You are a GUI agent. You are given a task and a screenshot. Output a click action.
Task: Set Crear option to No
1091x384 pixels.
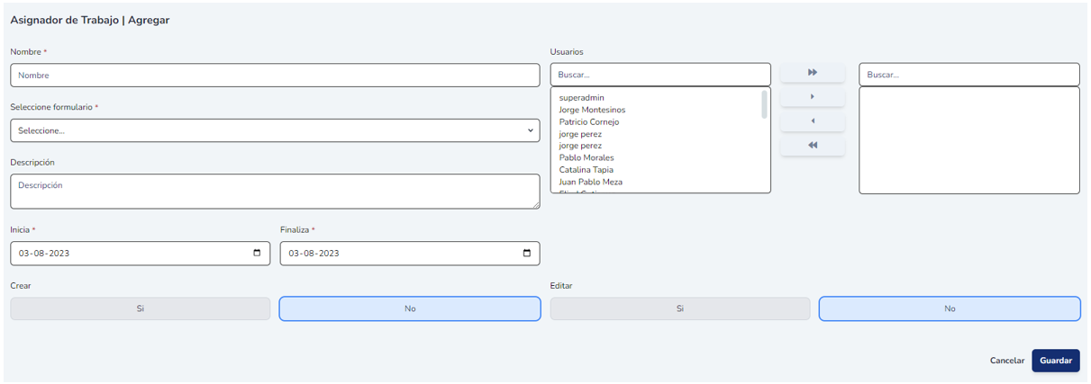tap(410, 308)
